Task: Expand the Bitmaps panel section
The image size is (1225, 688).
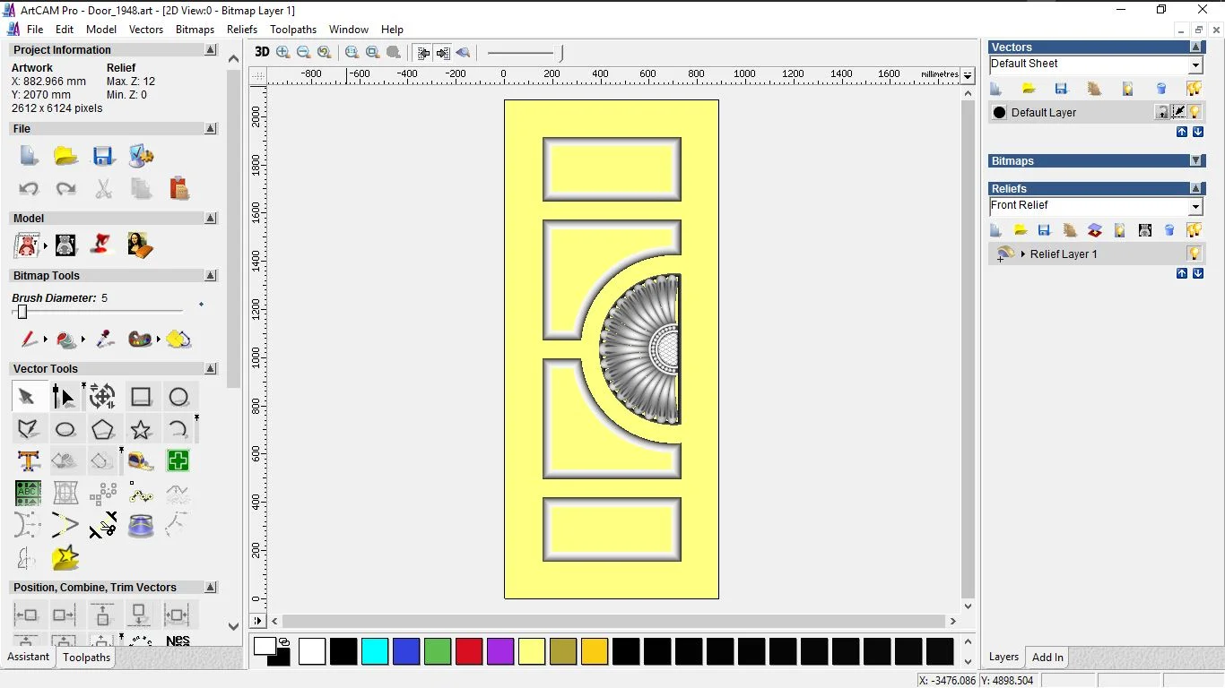Action: (x=1196, y=161)
